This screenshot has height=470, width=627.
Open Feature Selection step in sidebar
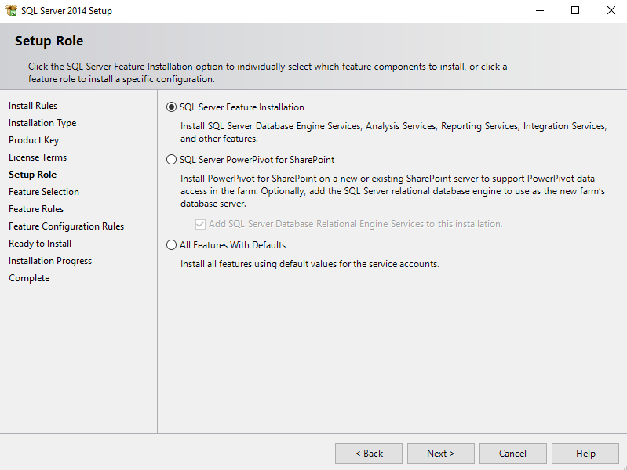coord(44,192)
